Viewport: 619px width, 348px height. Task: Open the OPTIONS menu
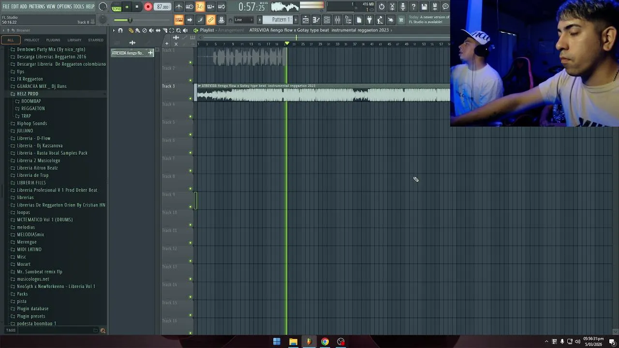64,6
